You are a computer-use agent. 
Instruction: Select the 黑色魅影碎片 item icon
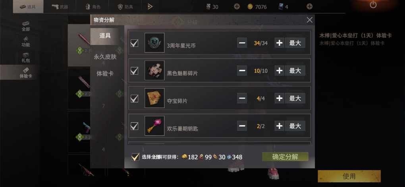click(154, 71)
